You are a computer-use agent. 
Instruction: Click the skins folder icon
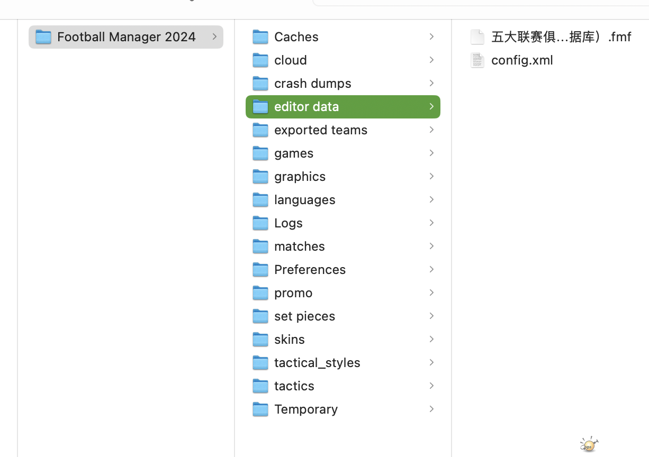tap(260, 340)
